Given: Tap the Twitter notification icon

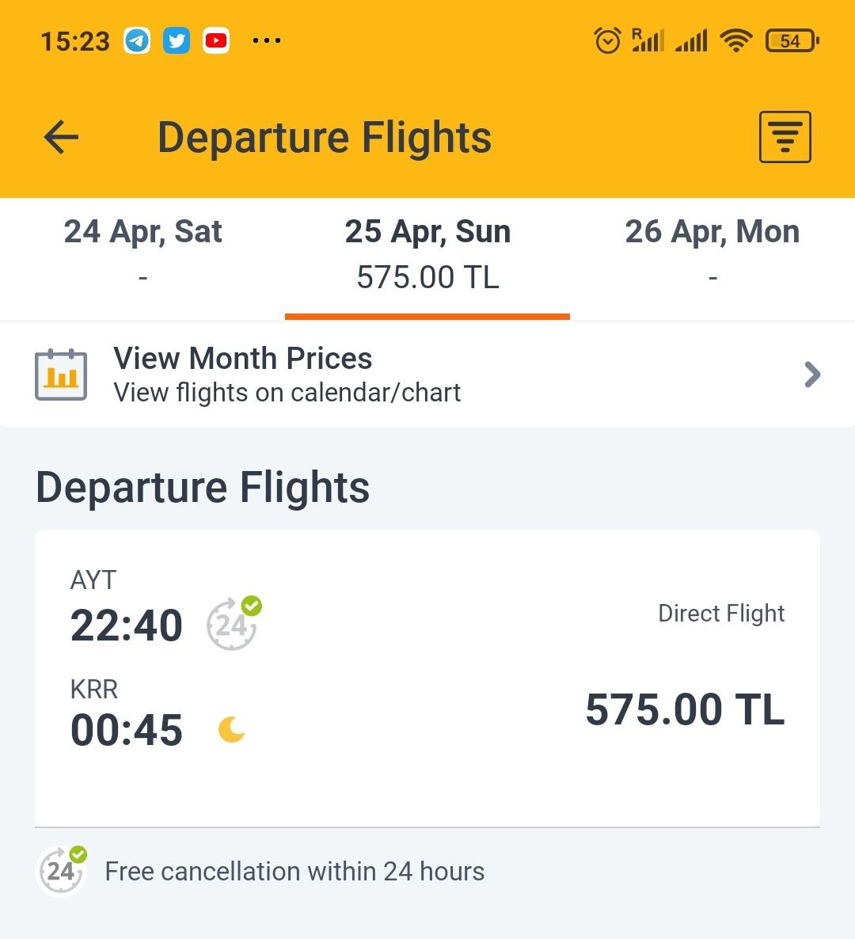Looking at the screenshot, I should pos(177,40).
